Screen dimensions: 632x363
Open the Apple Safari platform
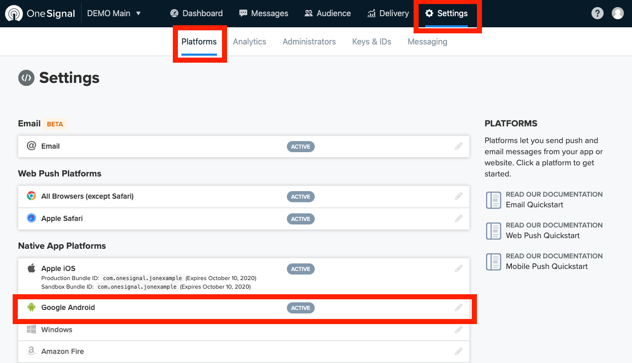click(x=244, y=219)
